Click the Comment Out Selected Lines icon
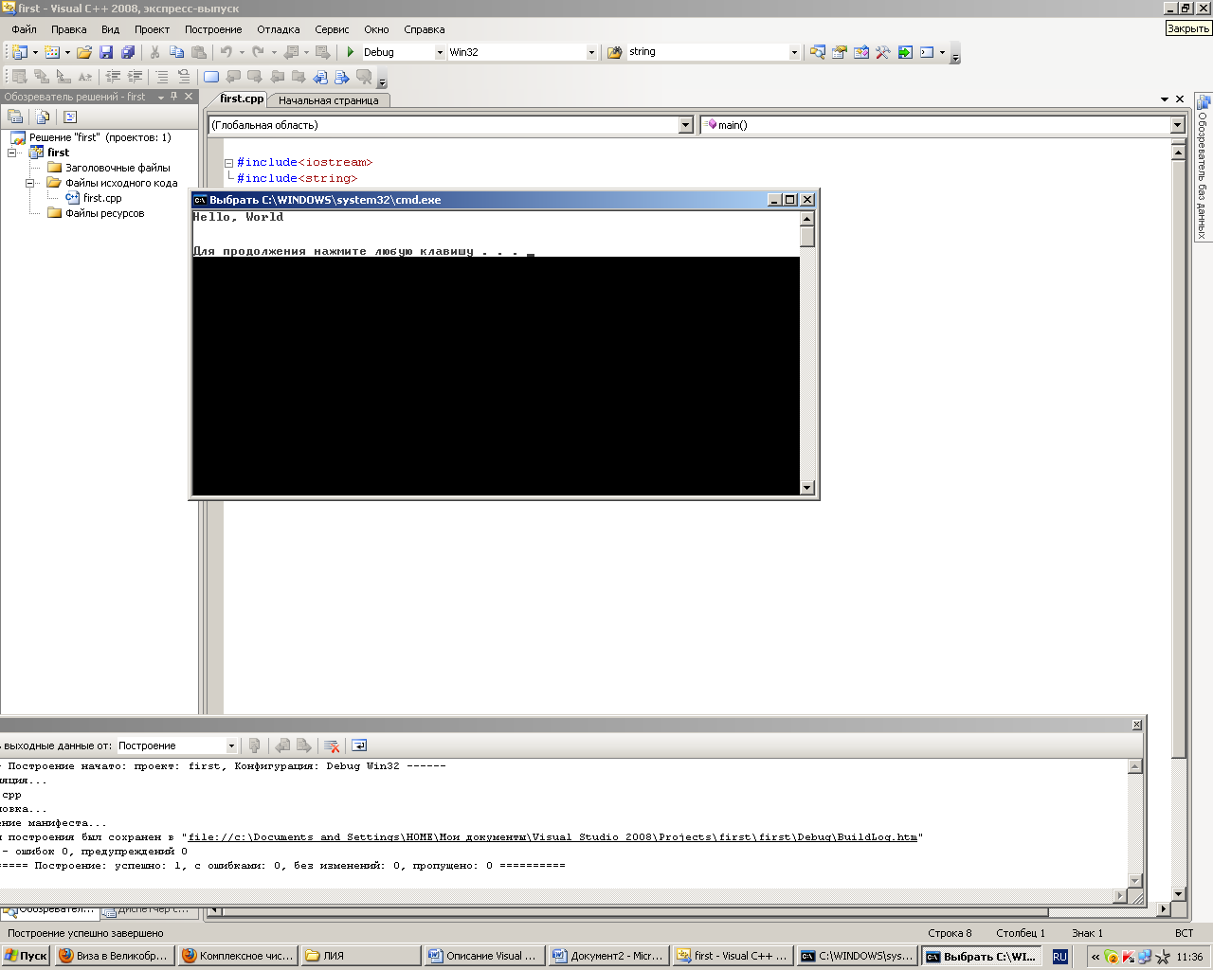This screenshot has height=970, width=1213. (162, 77)
